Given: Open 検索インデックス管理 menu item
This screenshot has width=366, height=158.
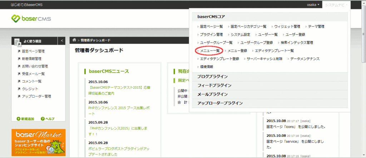Looking at the screenshot, I should pos(297,43).
